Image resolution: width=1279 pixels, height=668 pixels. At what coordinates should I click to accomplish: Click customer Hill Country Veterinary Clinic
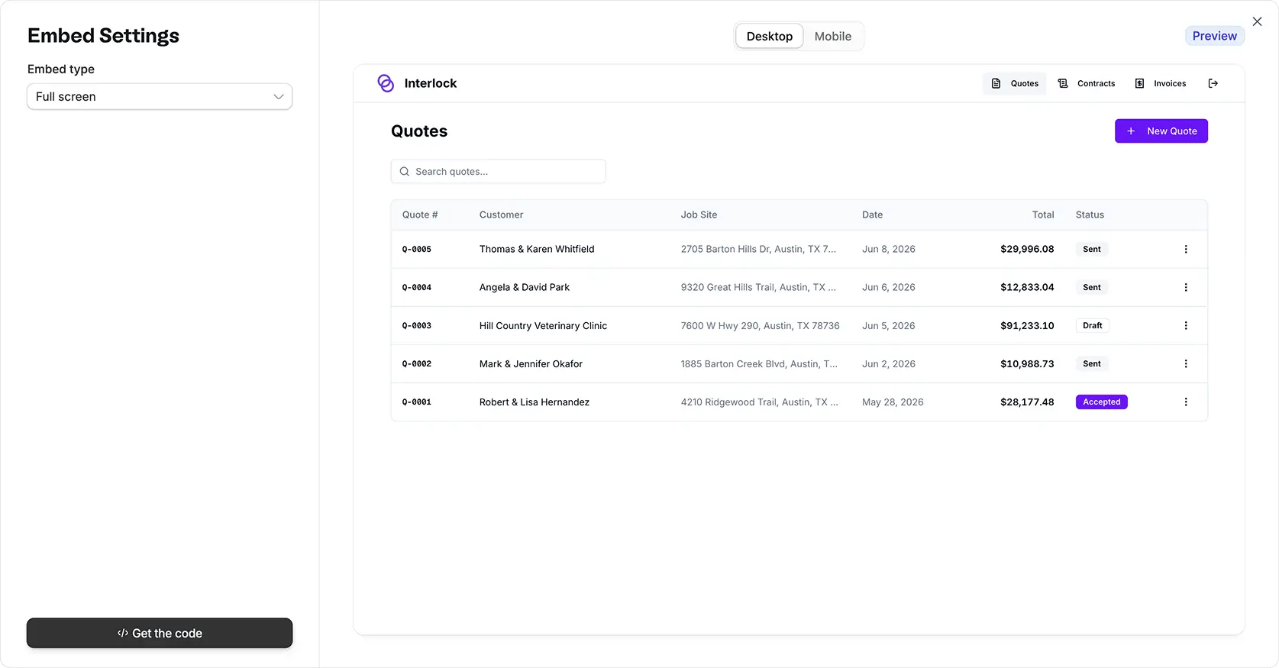tap(543, 325)
